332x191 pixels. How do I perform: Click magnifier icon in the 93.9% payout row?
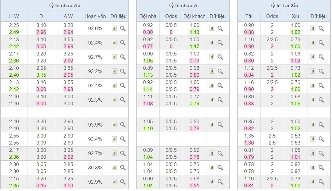123,125
